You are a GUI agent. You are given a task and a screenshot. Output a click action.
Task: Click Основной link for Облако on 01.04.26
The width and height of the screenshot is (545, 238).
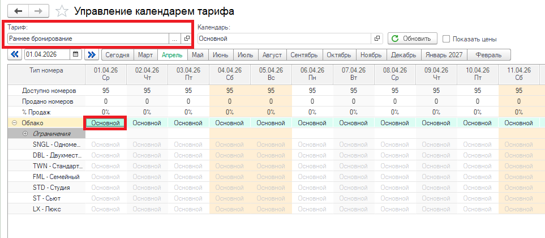click(105, 123)
